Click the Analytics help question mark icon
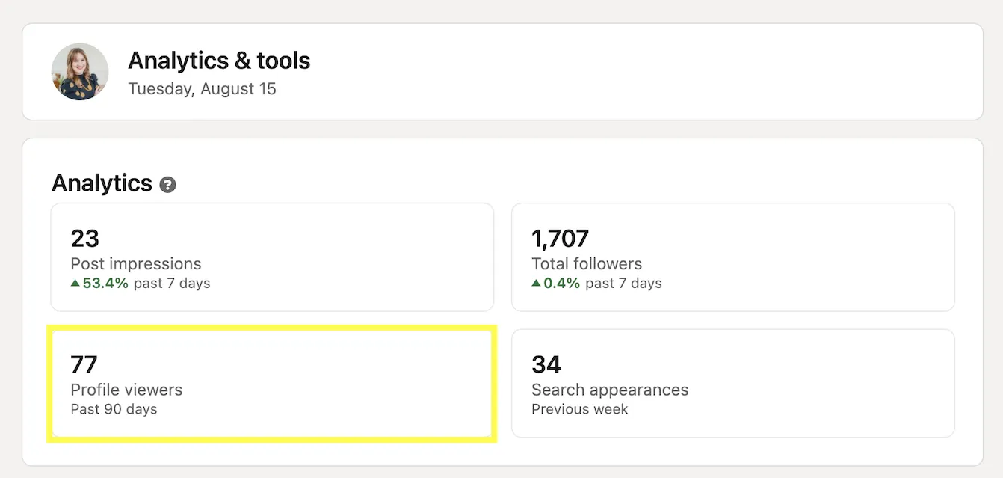 [168, 185]
